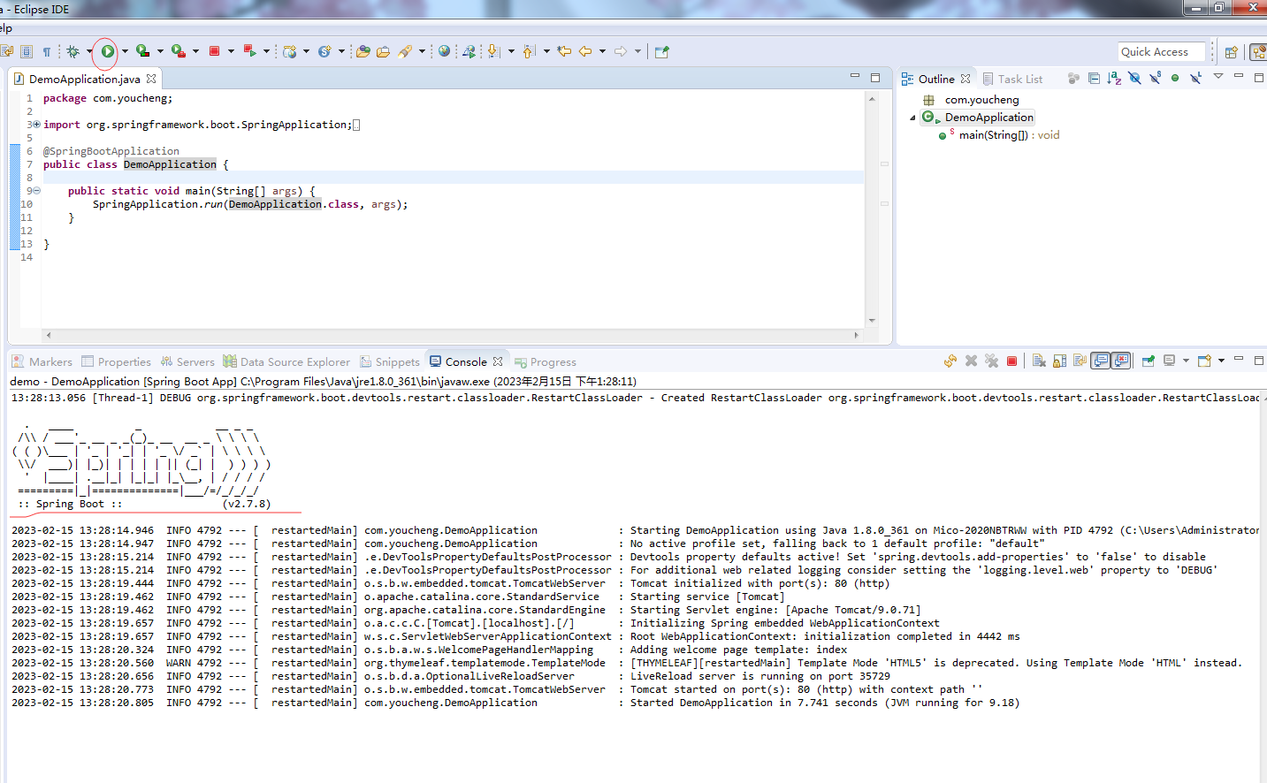Image resolution: width=1267 pixels, height=783 pixels.
Task: Click the Previous Annotation icon
Action: [x=529, y=51]
